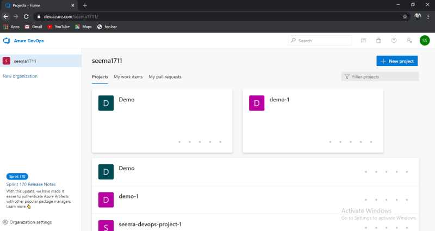
Task: Click the search magnifier icon
Action: [x=293, y=40]
